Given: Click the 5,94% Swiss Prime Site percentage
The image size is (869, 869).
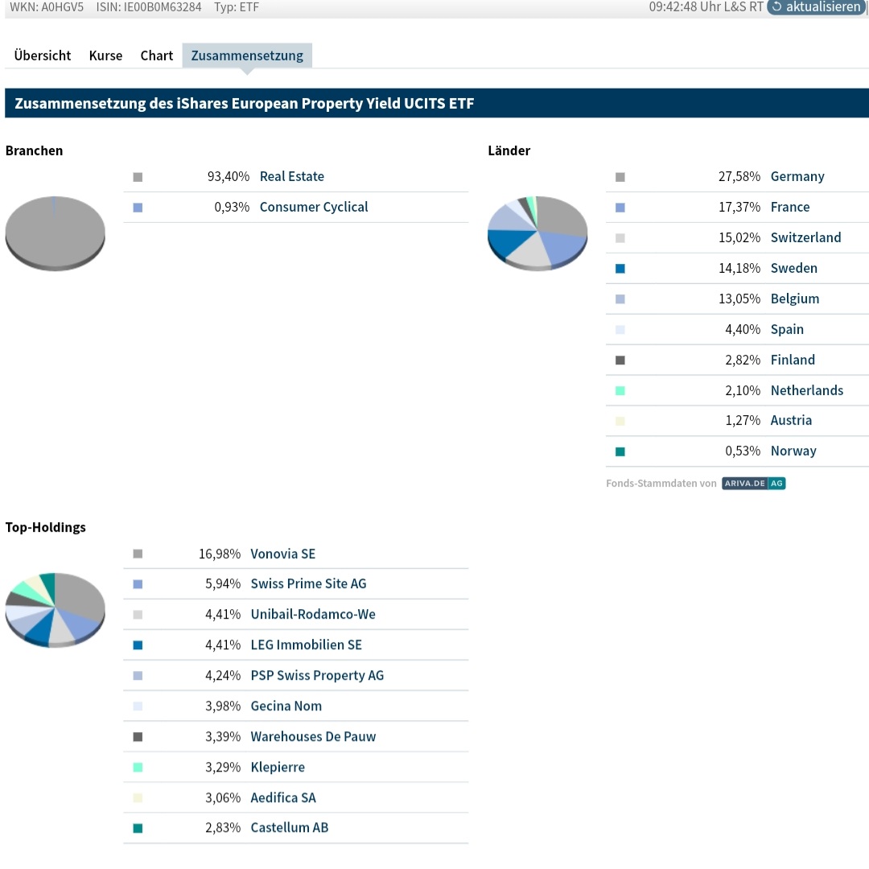Looking at the screenshot, I should [x=223, y=583].
